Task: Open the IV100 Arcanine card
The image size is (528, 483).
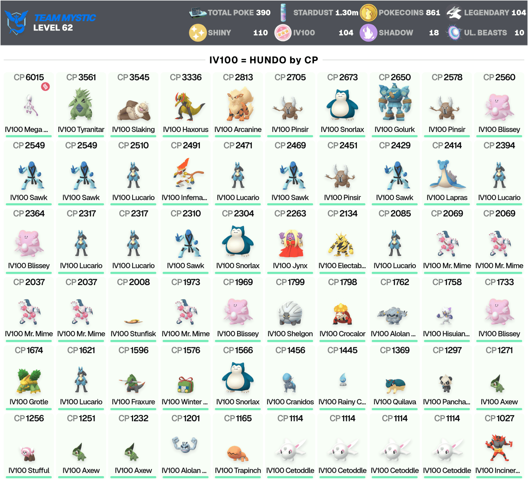Action: (x=238, y=104)
